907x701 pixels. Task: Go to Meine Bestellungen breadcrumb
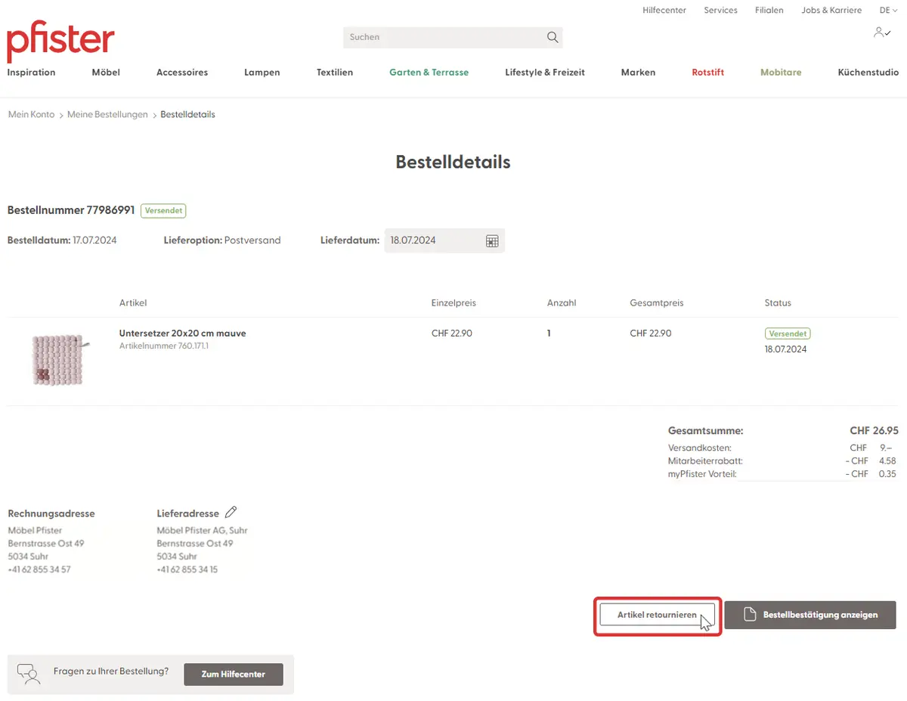point(107,114)
